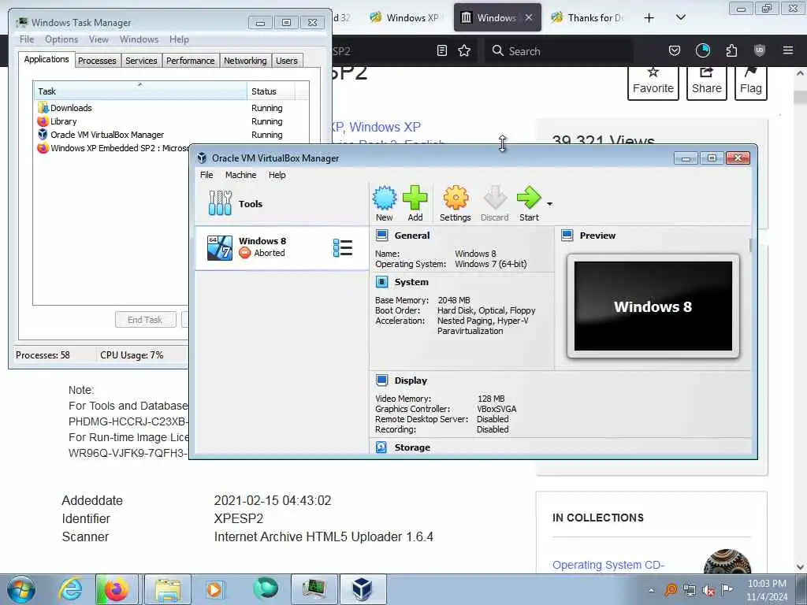Image resolution: width=807 pixels, height=605 pixels.
Task: Open the Pocket save icon
Action: (675, 50)
